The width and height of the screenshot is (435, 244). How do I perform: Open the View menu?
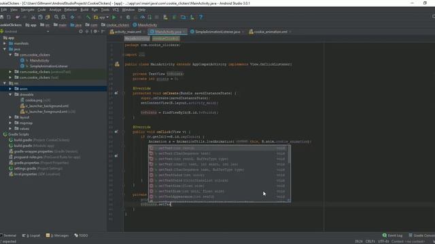14,9
